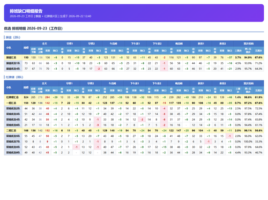Click the "324" cell in the 红牌楼汇总 row

click(26, 98)
